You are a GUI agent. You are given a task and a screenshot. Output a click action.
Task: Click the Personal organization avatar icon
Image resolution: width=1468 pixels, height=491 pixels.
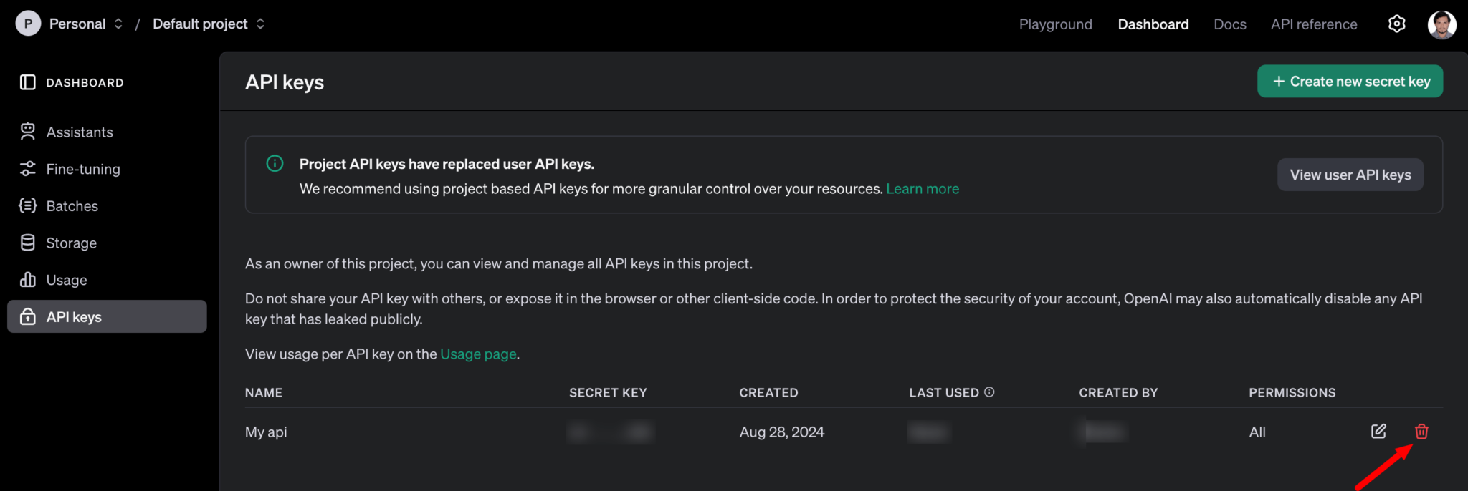pyautogui.click(x=28, y=24)
